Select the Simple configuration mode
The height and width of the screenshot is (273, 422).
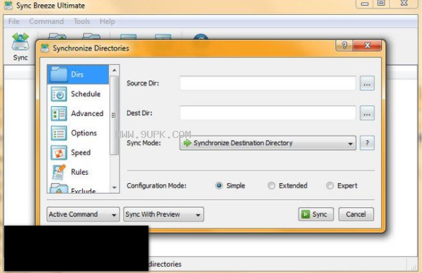230,185
